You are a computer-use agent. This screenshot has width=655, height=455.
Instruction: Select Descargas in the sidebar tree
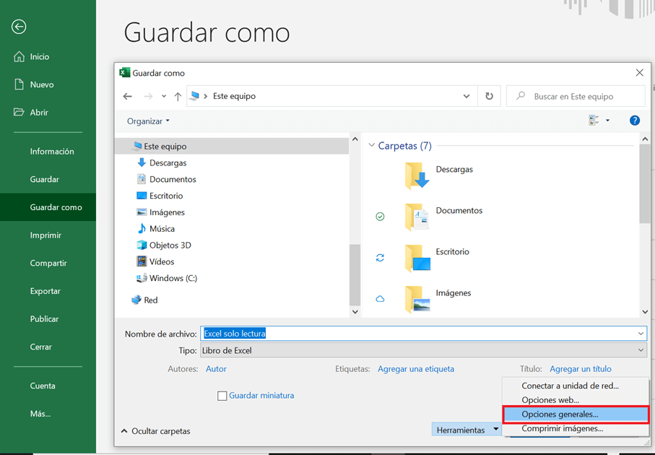(x=168, y=162)
